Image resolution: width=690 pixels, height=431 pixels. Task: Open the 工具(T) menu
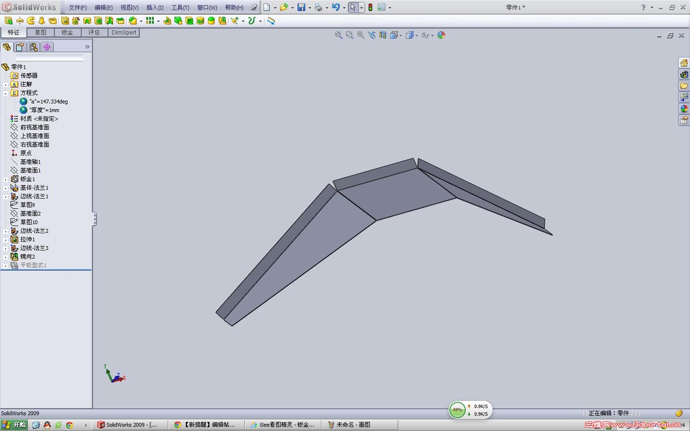tap(180, 7)
